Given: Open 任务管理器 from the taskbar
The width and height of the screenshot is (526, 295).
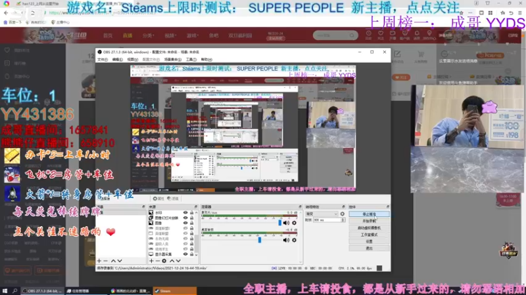Looking at the screenshot, I should point(87,291).
